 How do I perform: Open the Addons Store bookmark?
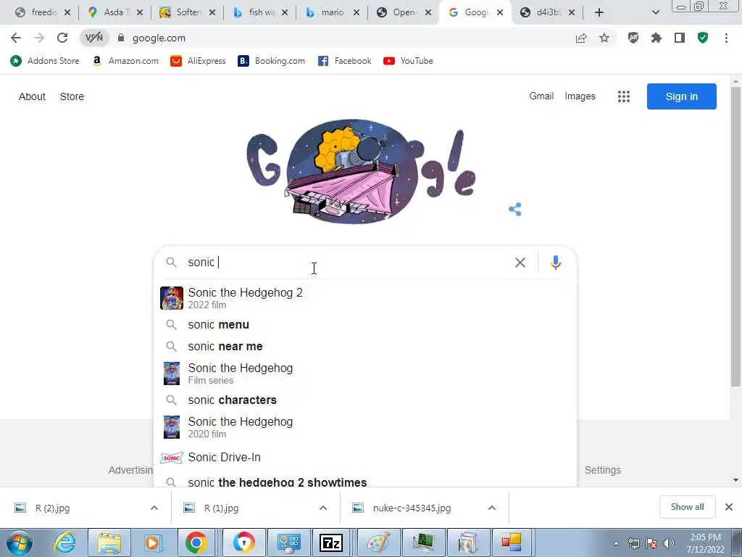tap(44, 61)
